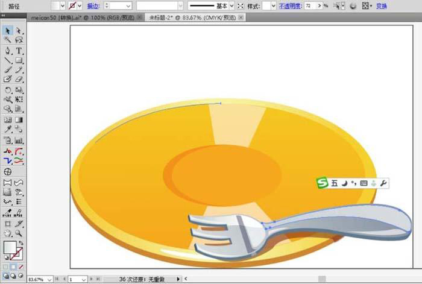Select the Mesh tool
Screen dimensions: 422x284
(7, 119)
